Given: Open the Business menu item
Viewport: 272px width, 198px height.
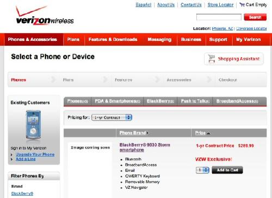Looking at the screenshot, I should (191, 39).
